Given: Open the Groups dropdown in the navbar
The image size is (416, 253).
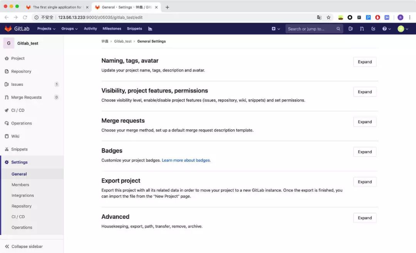Looking at the screenshot, I should [69, 28].
